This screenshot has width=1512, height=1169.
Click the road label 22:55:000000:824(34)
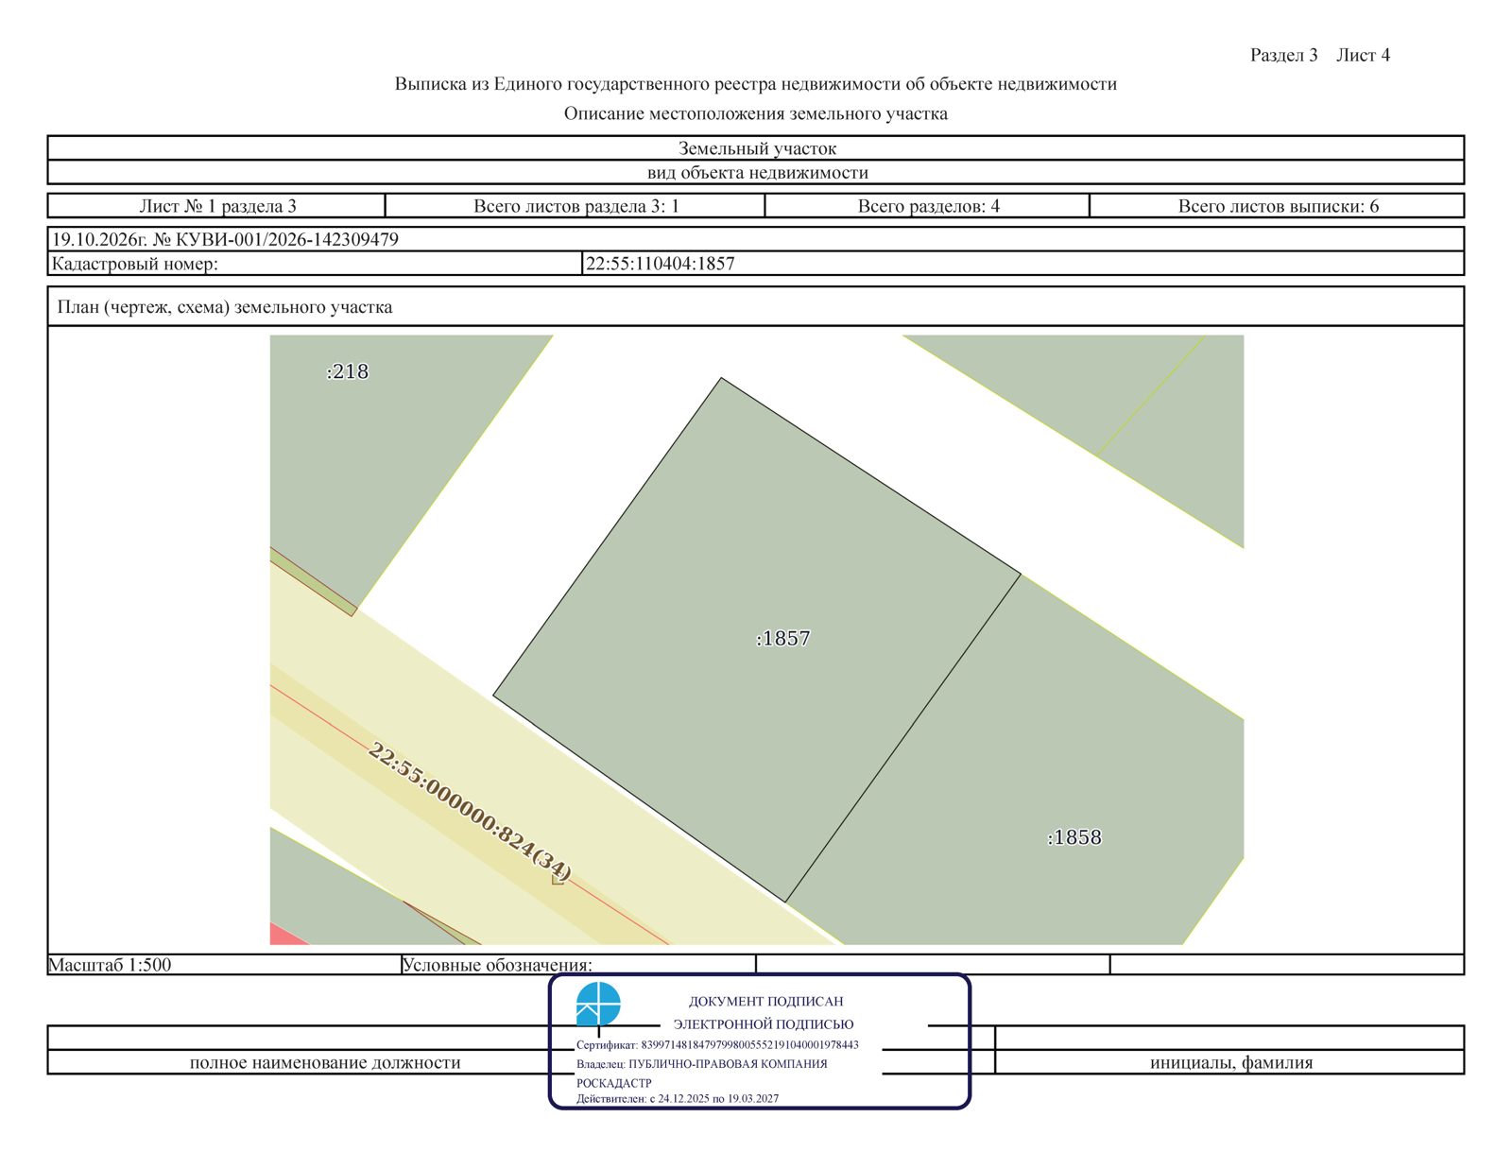coord(470,811)
